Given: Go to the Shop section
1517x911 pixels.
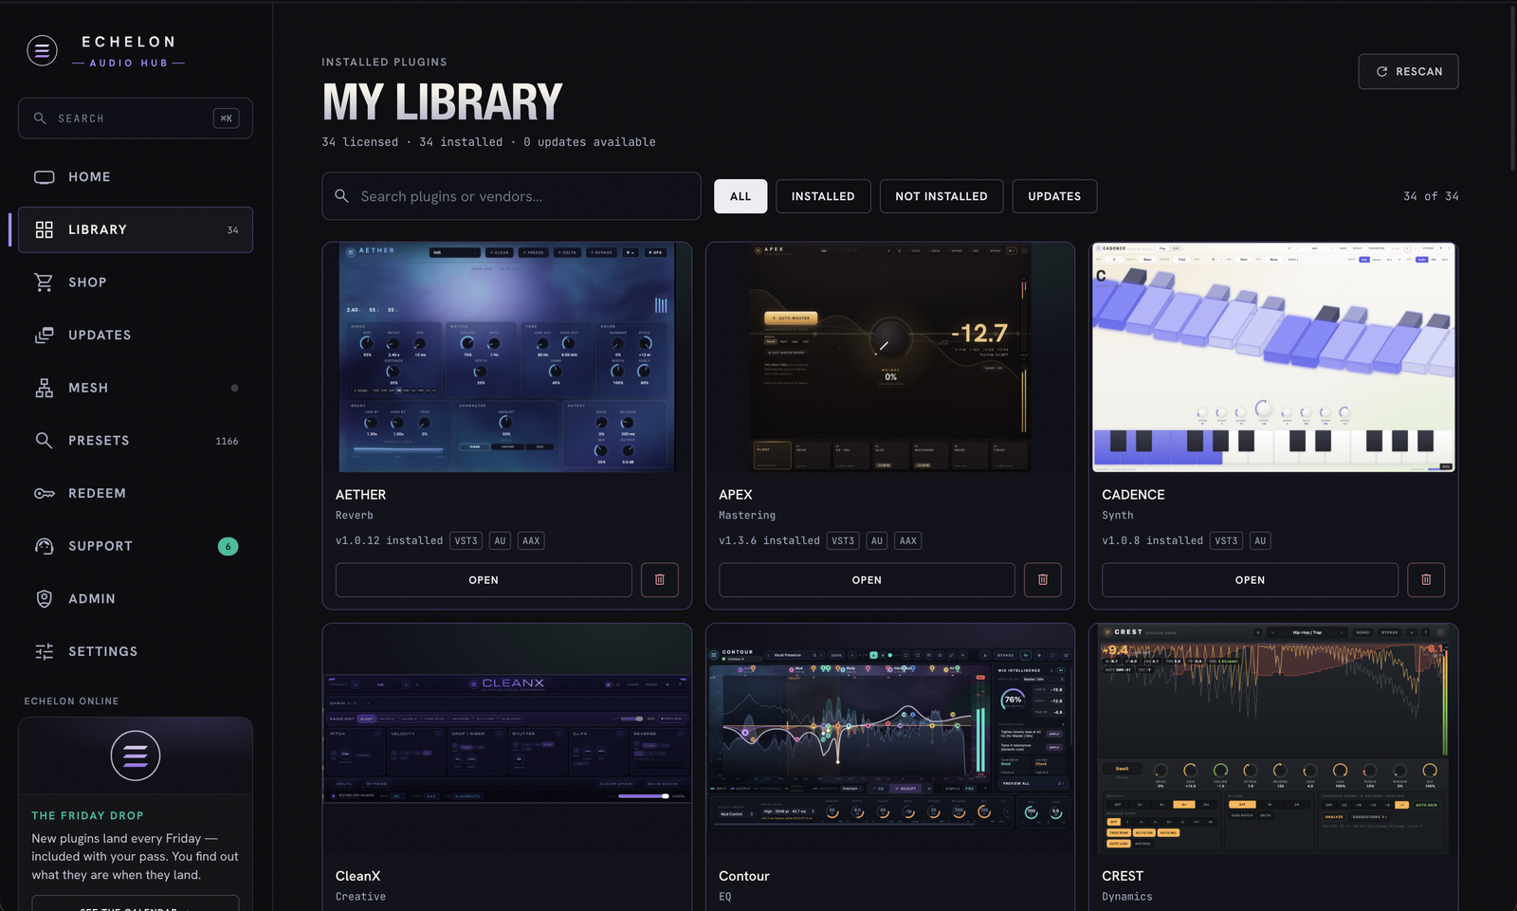Looking at the screenshot, I should click(x=136, y=282).
